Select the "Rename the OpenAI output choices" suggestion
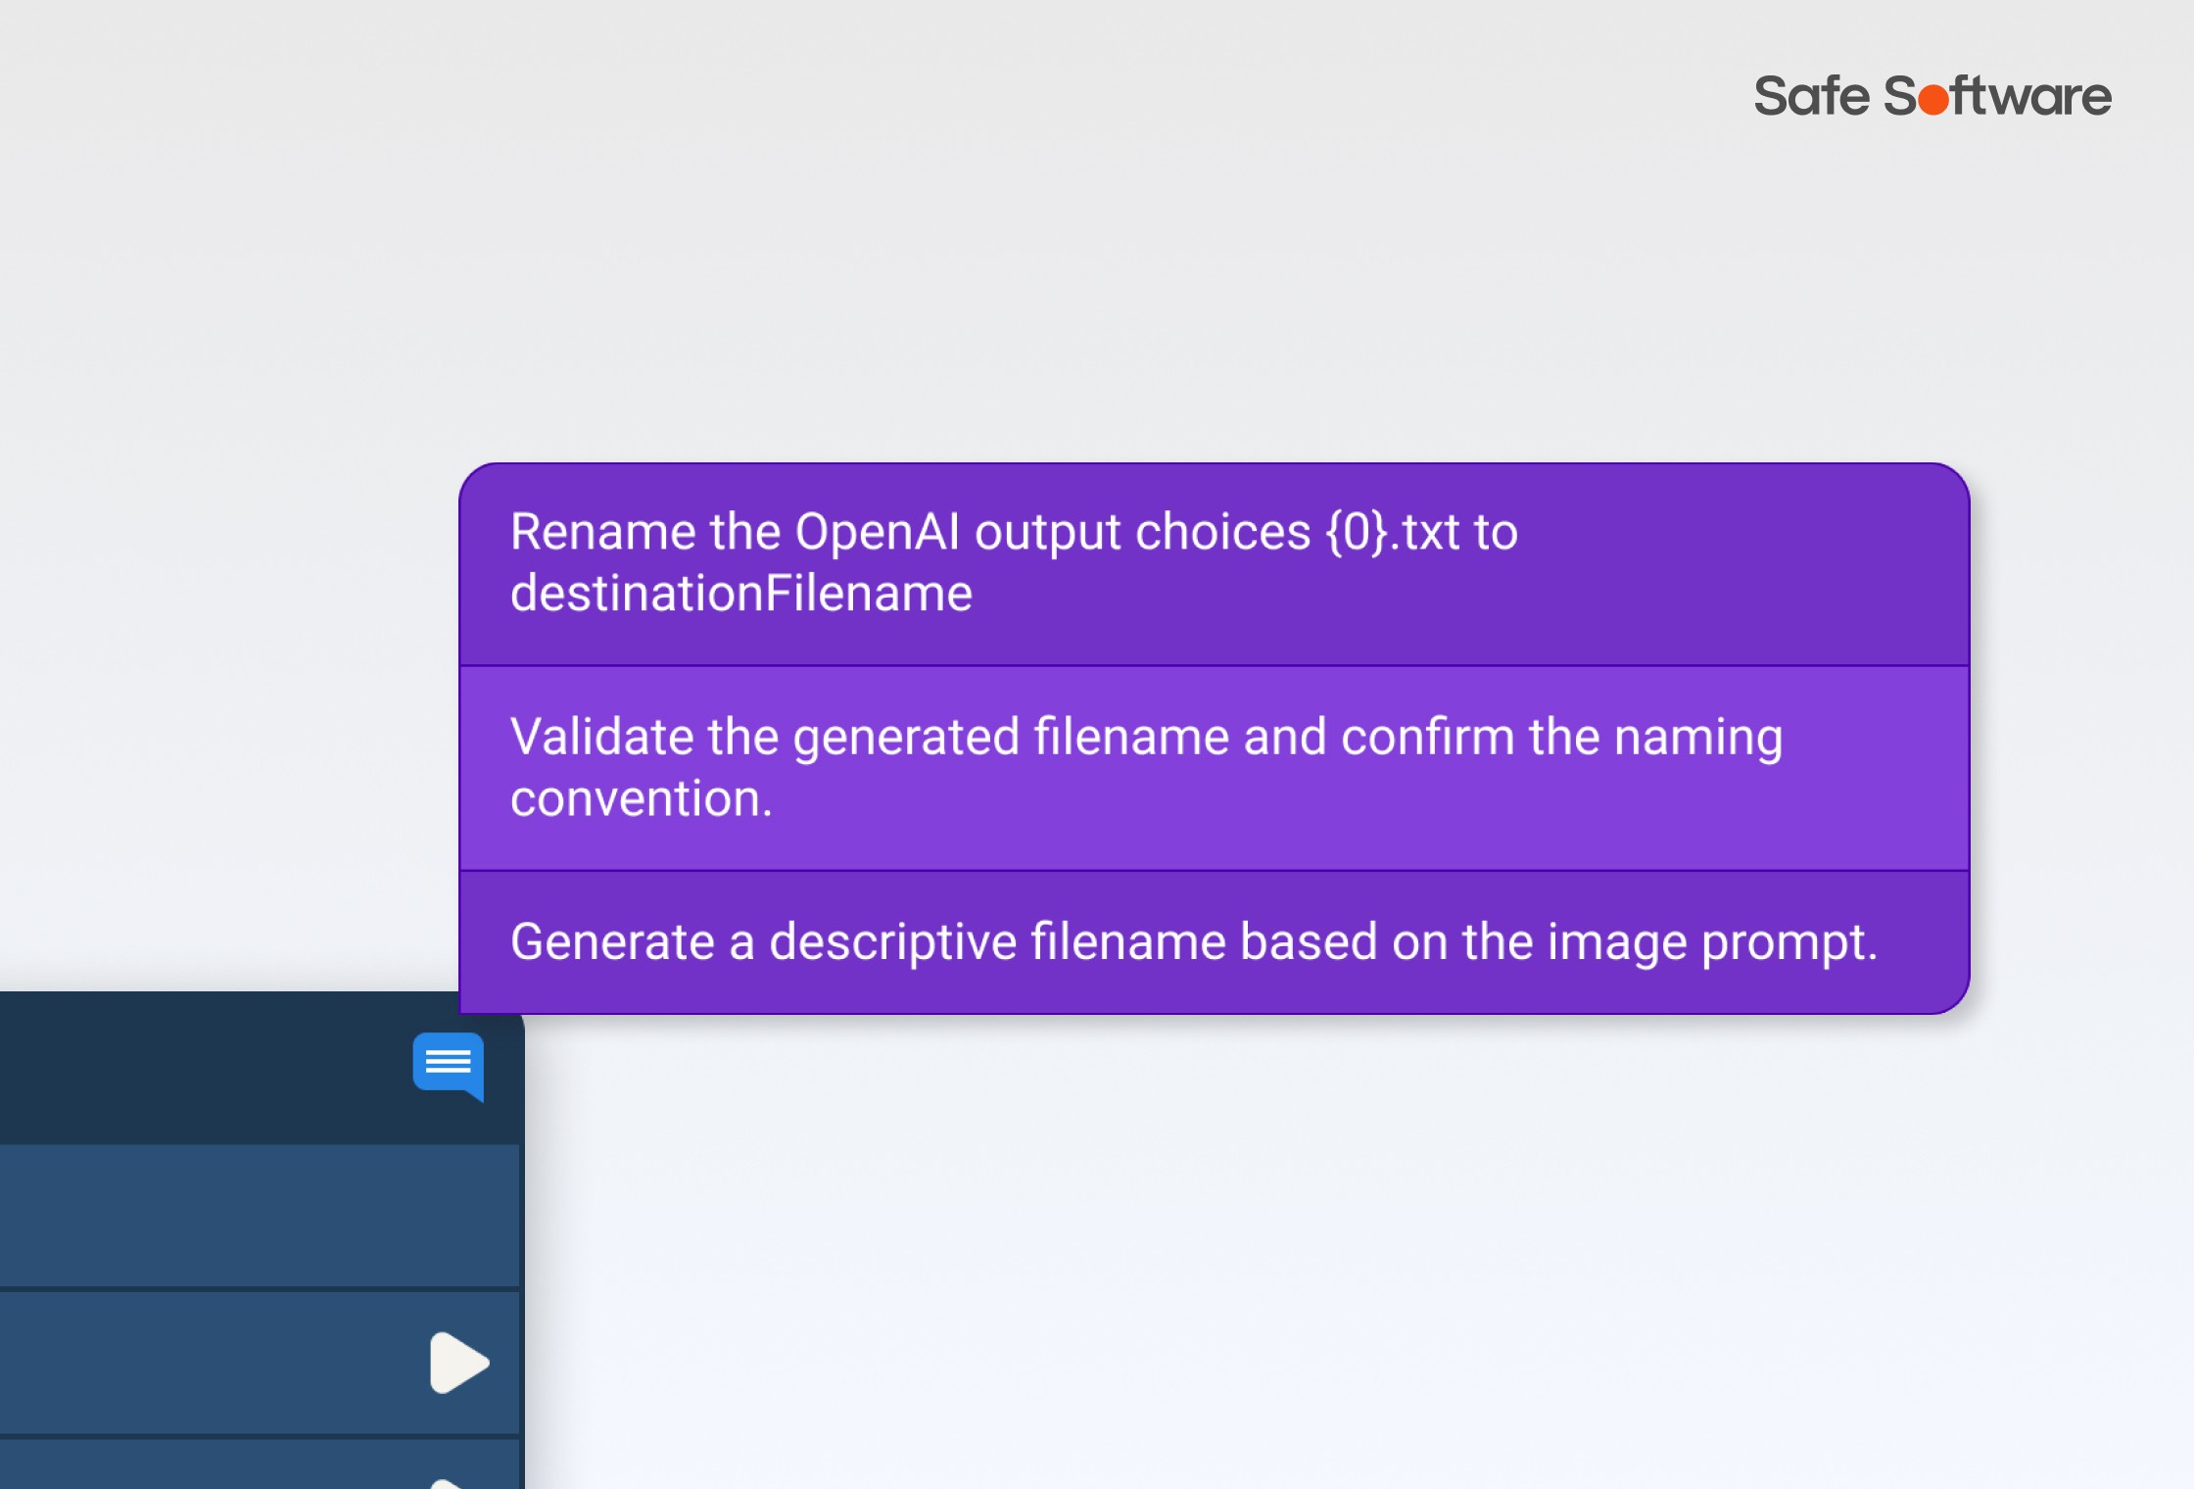This screenshot has width=2194, height=1489. (x=1214, y=565)
